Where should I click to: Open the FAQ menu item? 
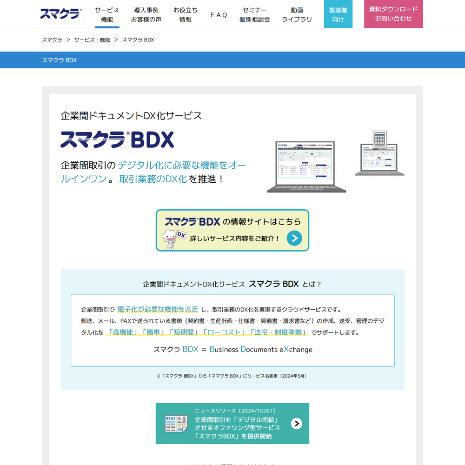click(x=219, y=15)
